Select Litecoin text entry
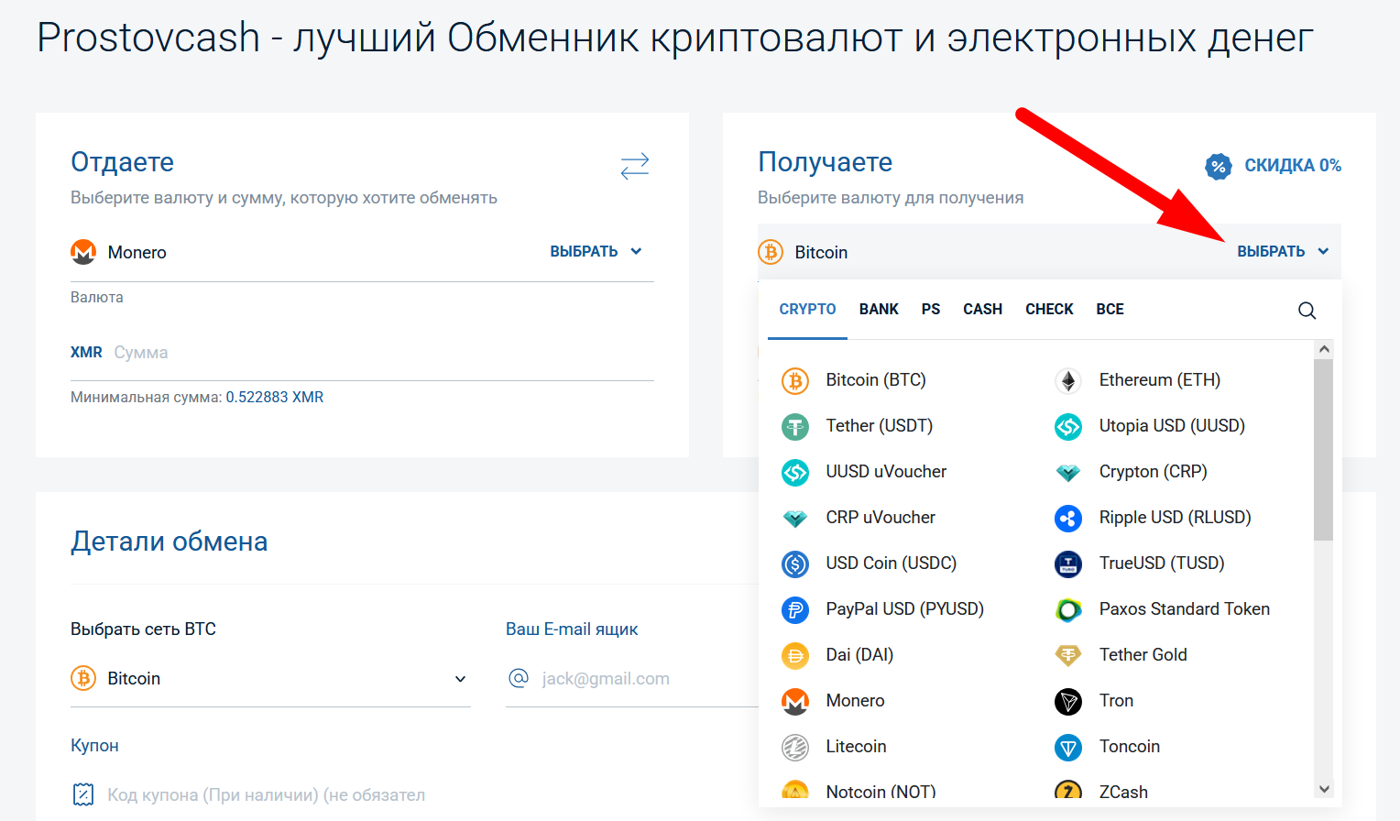The image size is (1400, 821). (x=856, y=747)
